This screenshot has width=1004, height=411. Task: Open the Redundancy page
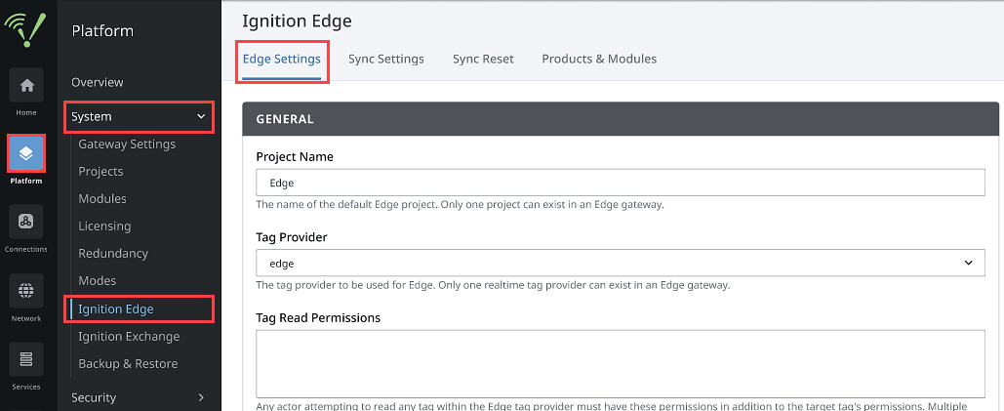tap(113, 254)
